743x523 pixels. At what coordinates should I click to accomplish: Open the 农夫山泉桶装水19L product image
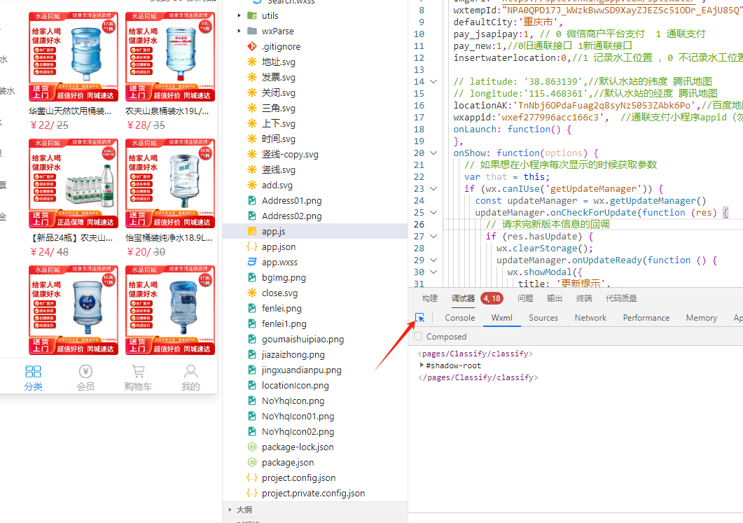tap(170, 57)
